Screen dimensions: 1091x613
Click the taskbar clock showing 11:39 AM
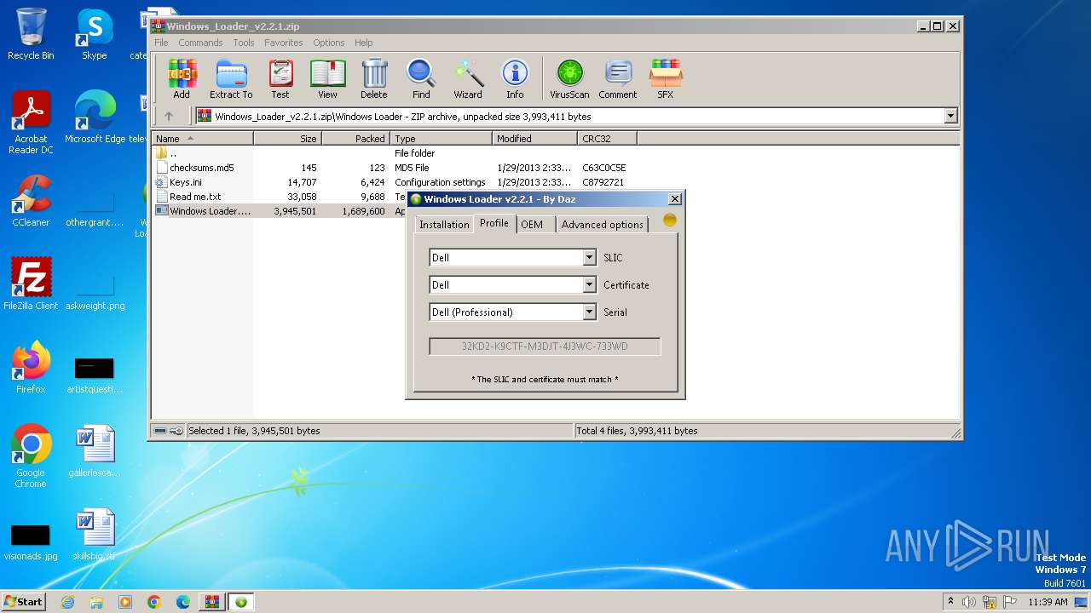[x=1048, y=602]
